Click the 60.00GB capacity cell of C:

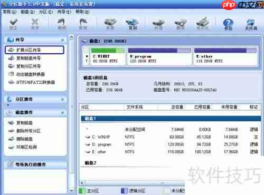pos(176,137)
